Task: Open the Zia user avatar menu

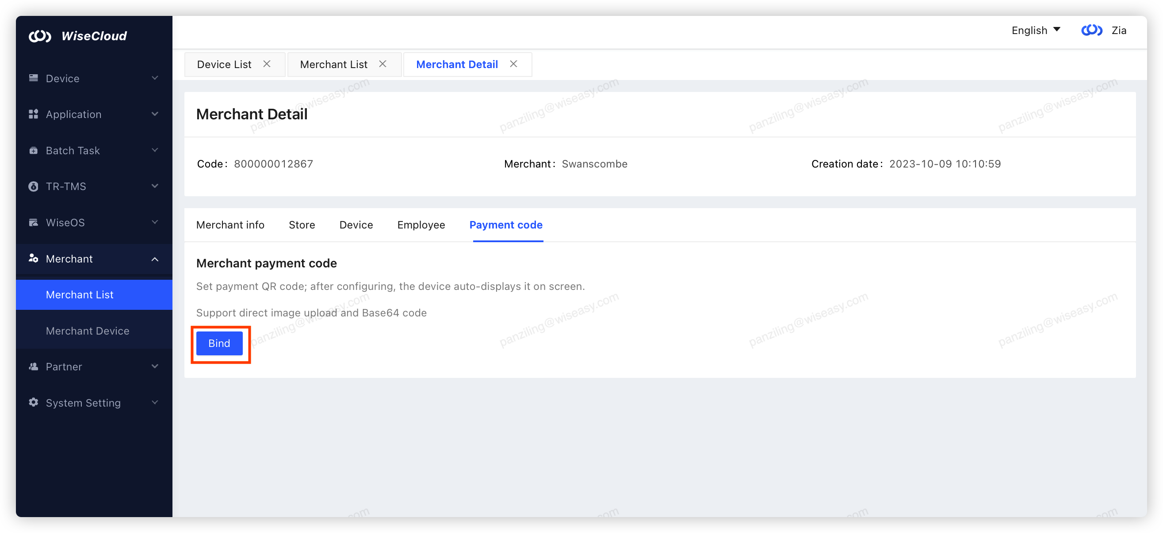Action: click(1091, 30)
